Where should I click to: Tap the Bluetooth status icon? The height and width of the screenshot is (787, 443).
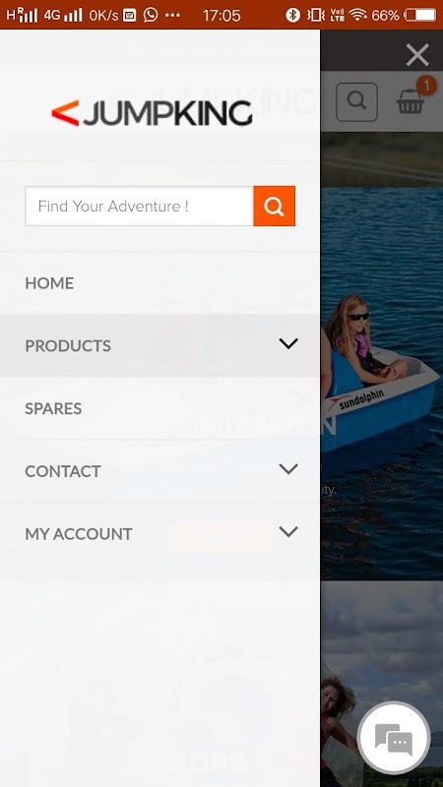[x=292, y=15]
